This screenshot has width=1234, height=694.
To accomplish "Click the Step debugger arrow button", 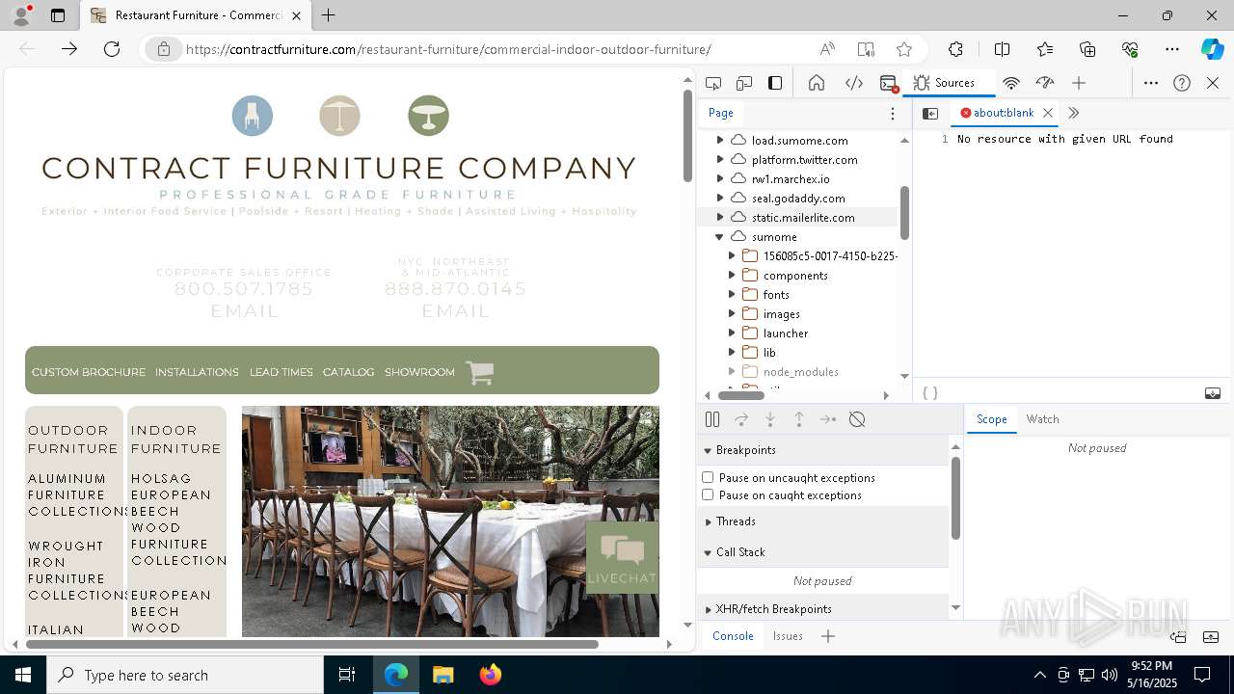I will pyautogui.click(x=828, y=419).
